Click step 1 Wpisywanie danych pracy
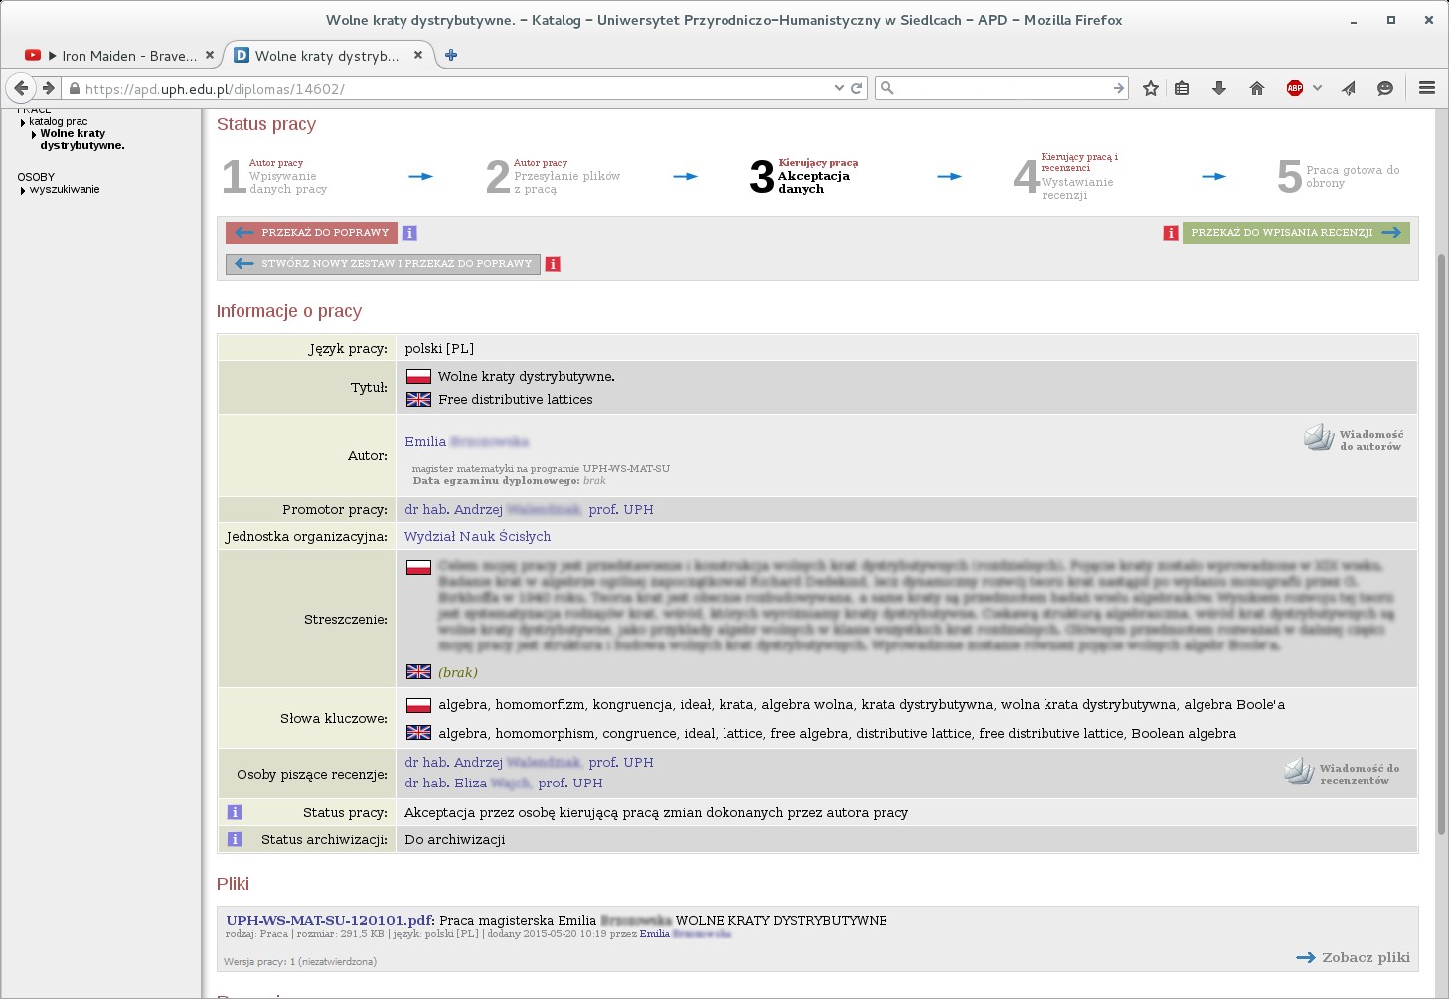 click(275, 176)
